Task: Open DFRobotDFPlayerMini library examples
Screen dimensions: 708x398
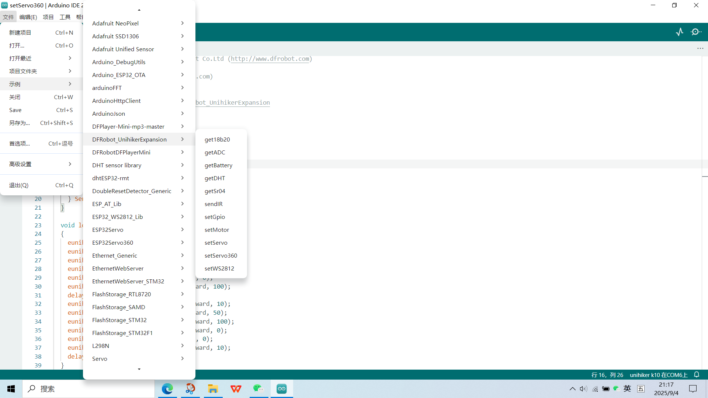Action: 139,152
